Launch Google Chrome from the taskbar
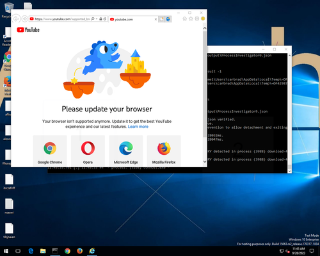The image size is (320, 256). (x=67, y=251)
